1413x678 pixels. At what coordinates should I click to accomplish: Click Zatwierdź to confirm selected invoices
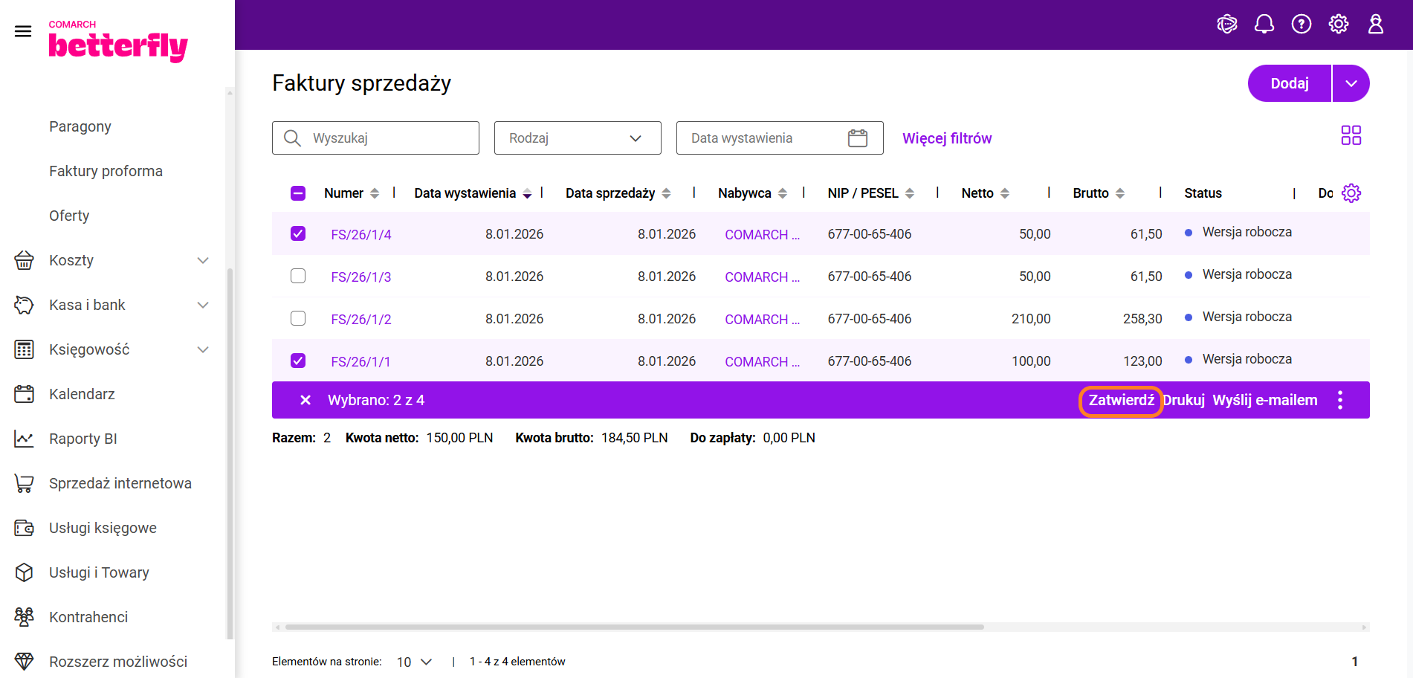[x=1121, y=401]
